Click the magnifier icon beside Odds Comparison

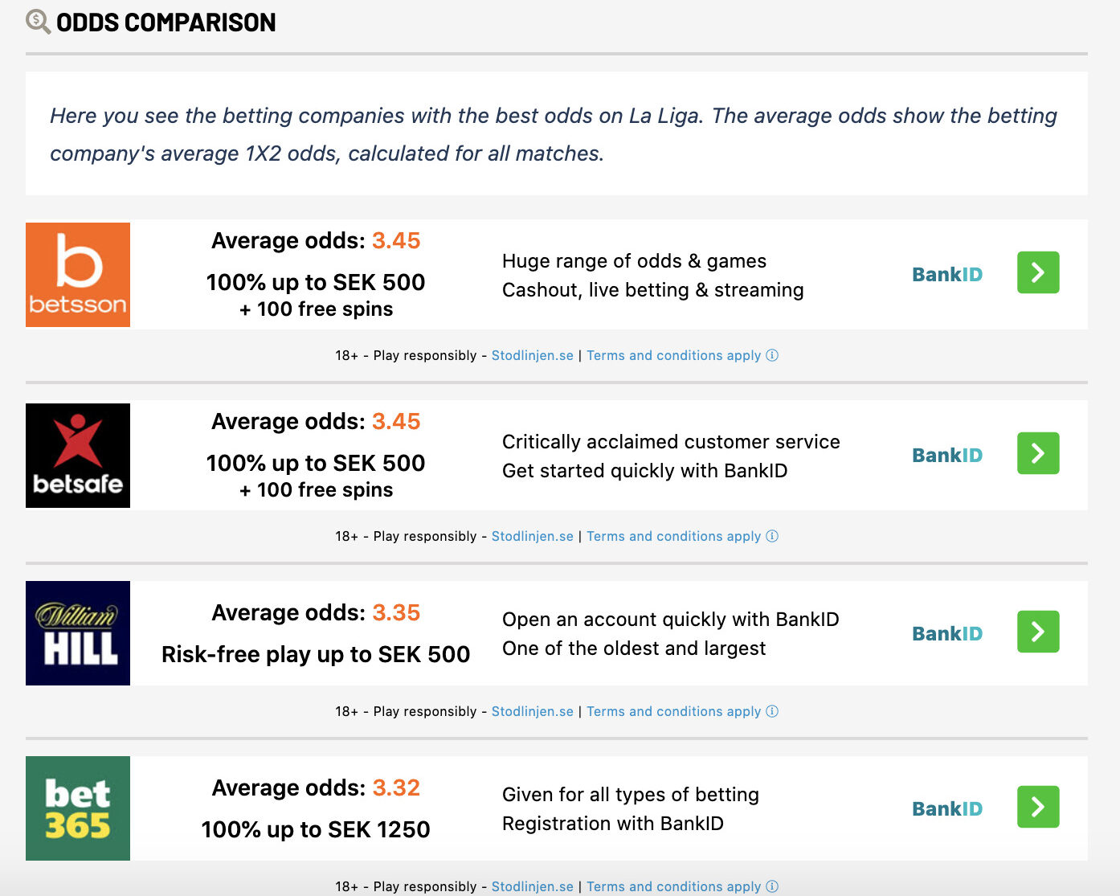tap(38, 21)
